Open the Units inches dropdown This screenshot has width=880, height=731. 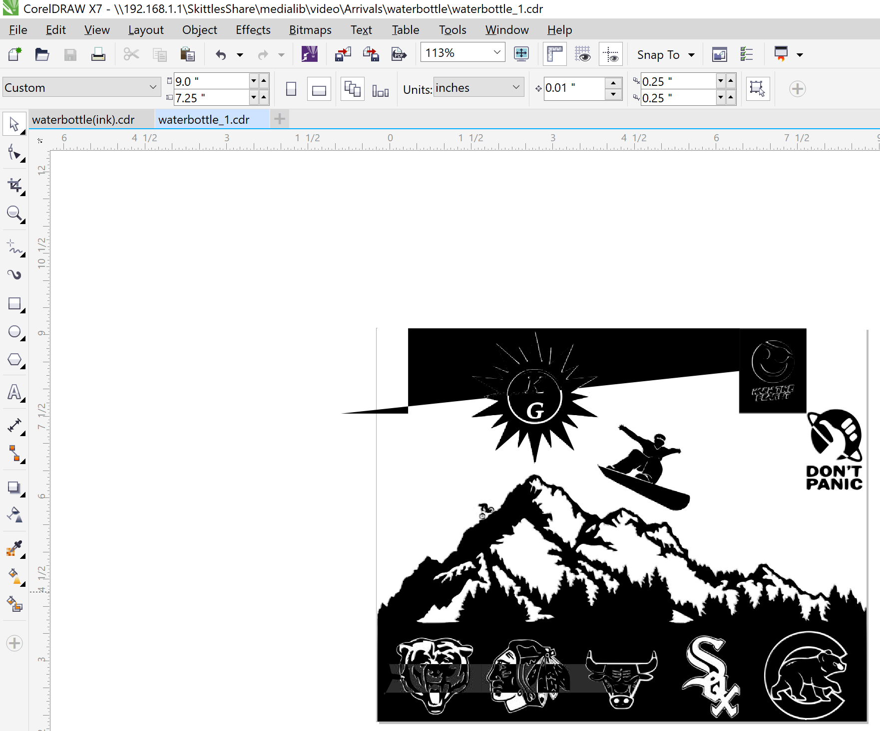coord(516,87)
